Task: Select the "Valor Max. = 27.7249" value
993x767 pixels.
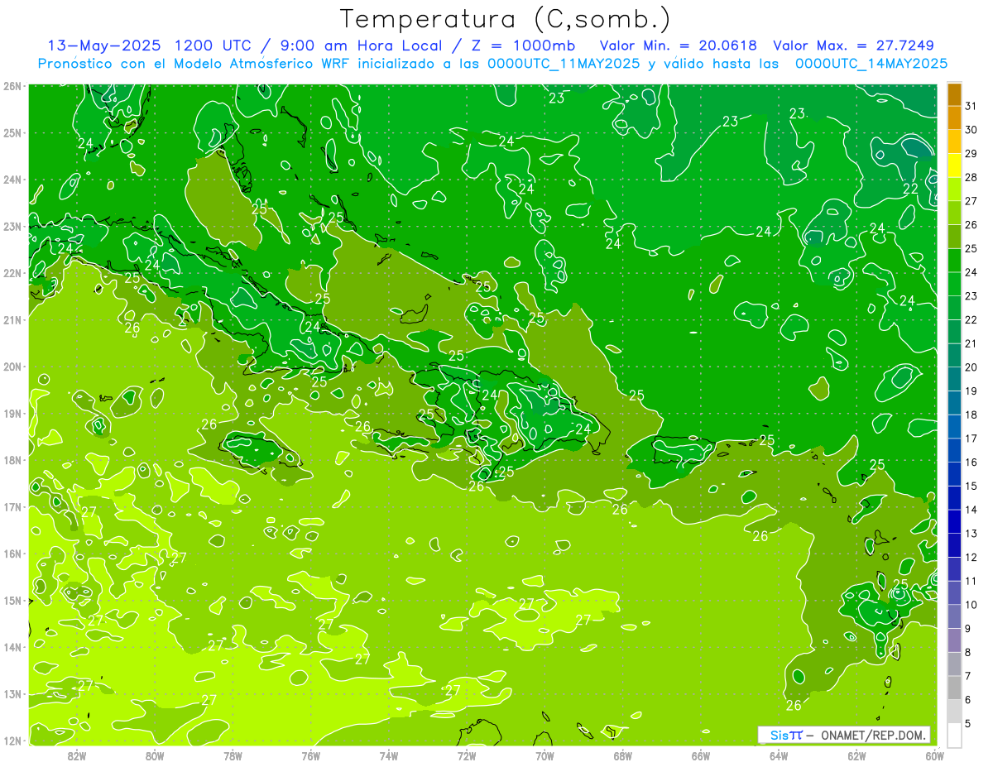Action: (x=853, y=46)
